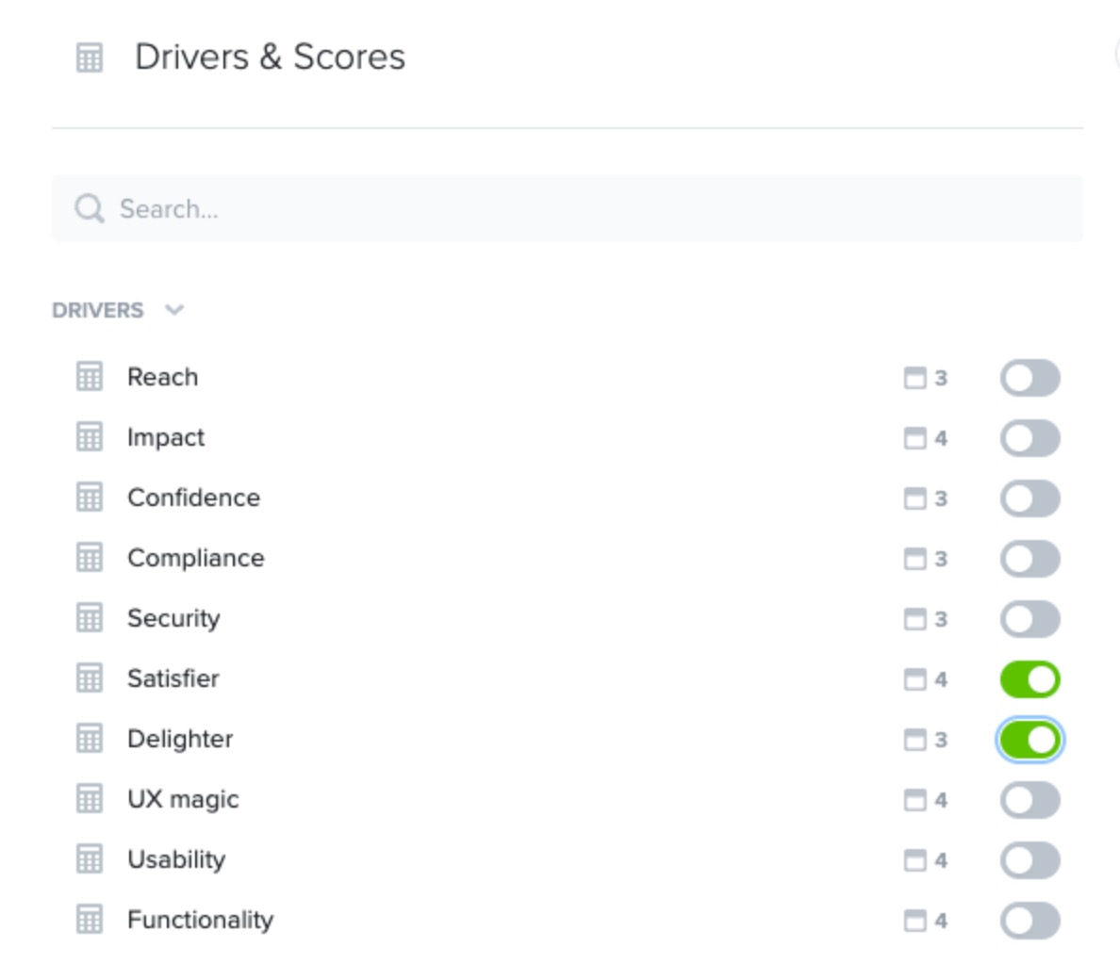The image size is (1120, 980).
Task: Collapse the DRIVERS section chevron
Action: click(x=174, y=310)
